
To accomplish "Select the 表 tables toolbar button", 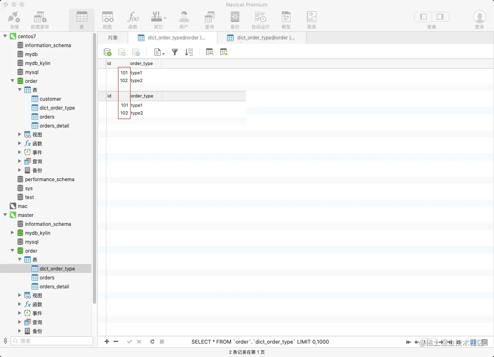I will click(x=82, y=20).
